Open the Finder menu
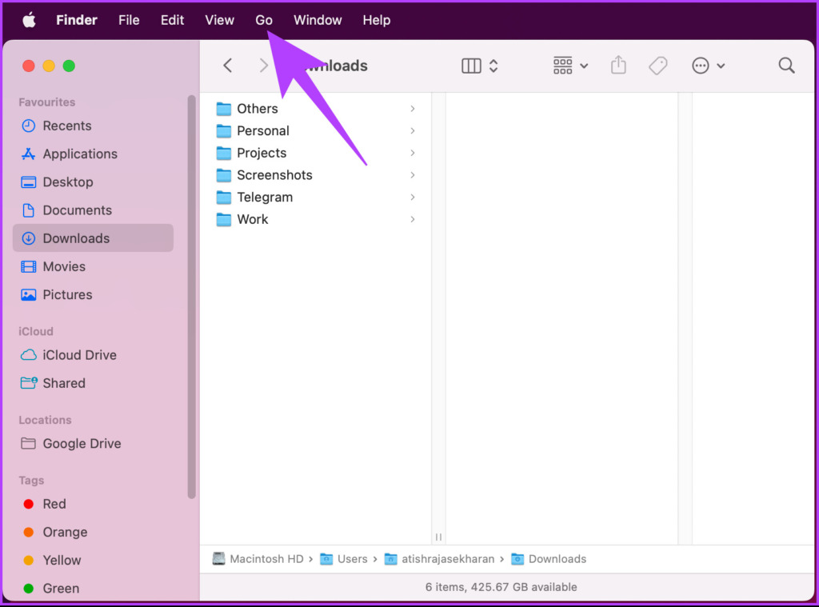Image resolution: width=819 pixels, height=607 pixels. pos(77,20)
